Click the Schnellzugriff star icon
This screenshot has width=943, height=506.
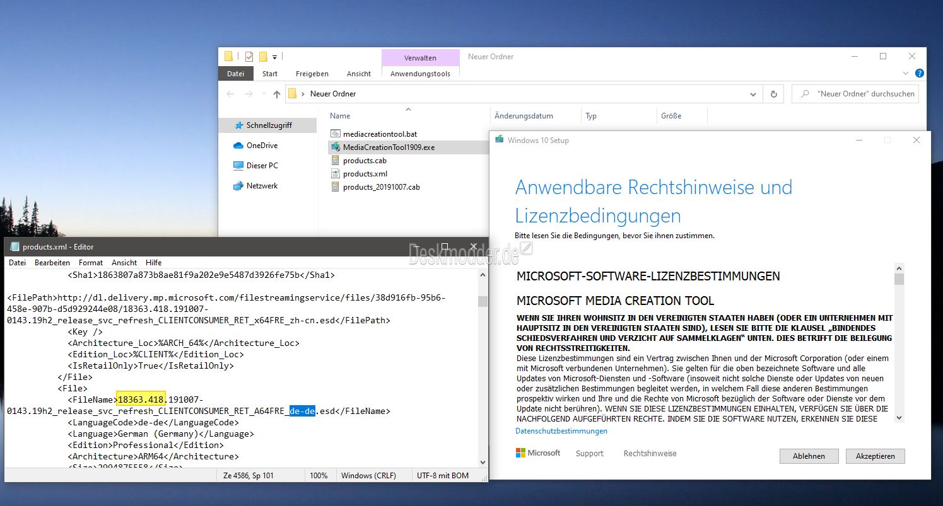[238, 125]
